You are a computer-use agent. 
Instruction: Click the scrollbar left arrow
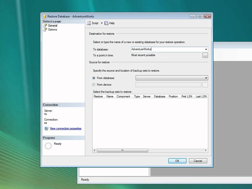94,150
